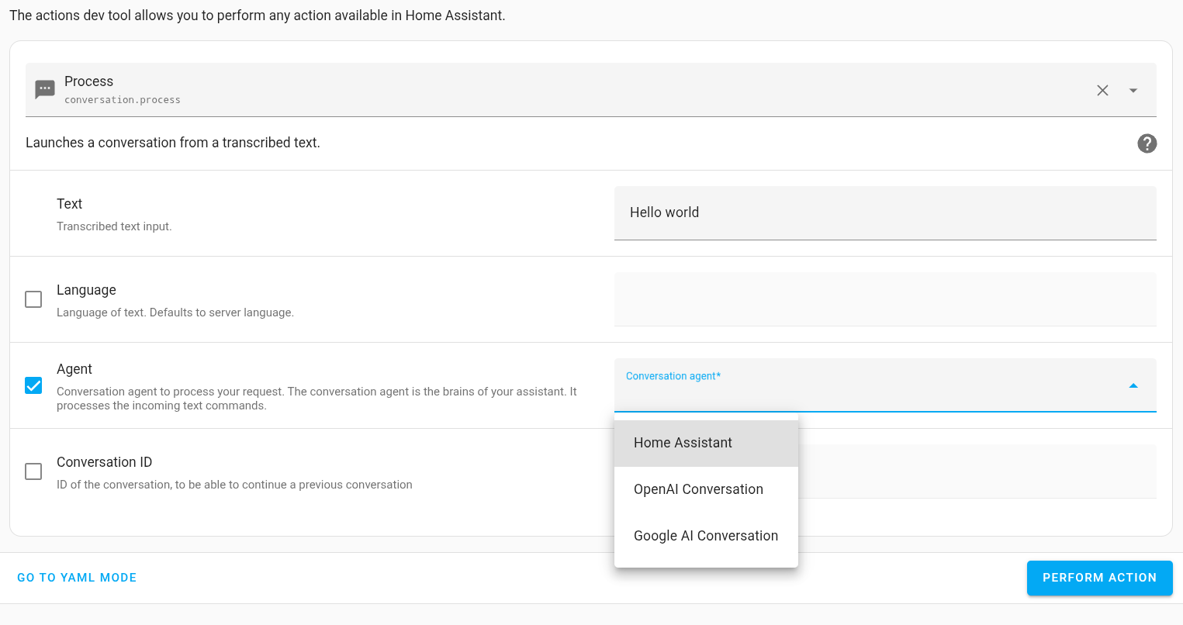The width and height of the screenshot is (1183, 625).
Task: Click the Conversation ID input field
Action: click(x=977, y=471)
